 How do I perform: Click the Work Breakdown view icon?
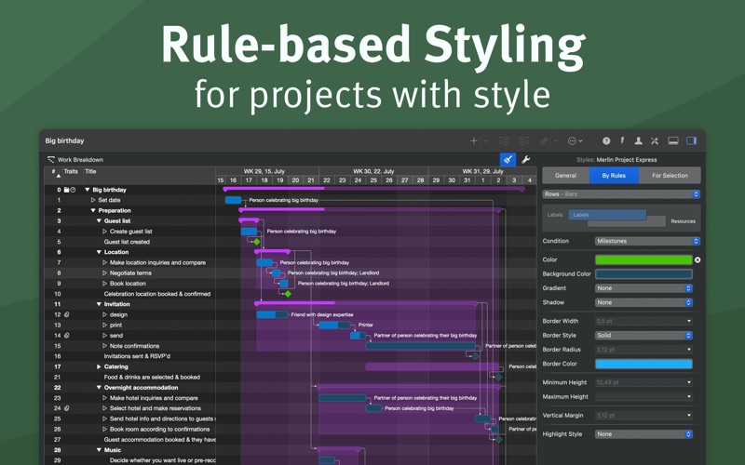pyautogui.click(x=51, y=159)
